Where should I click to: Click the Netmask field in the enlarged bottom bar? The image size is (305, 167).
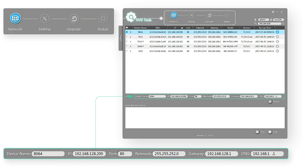[169, 154]
